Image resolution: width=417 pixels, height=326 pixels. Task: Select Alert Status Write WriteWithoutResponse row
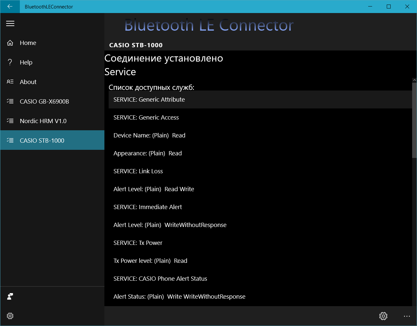[x=260, y=296]
